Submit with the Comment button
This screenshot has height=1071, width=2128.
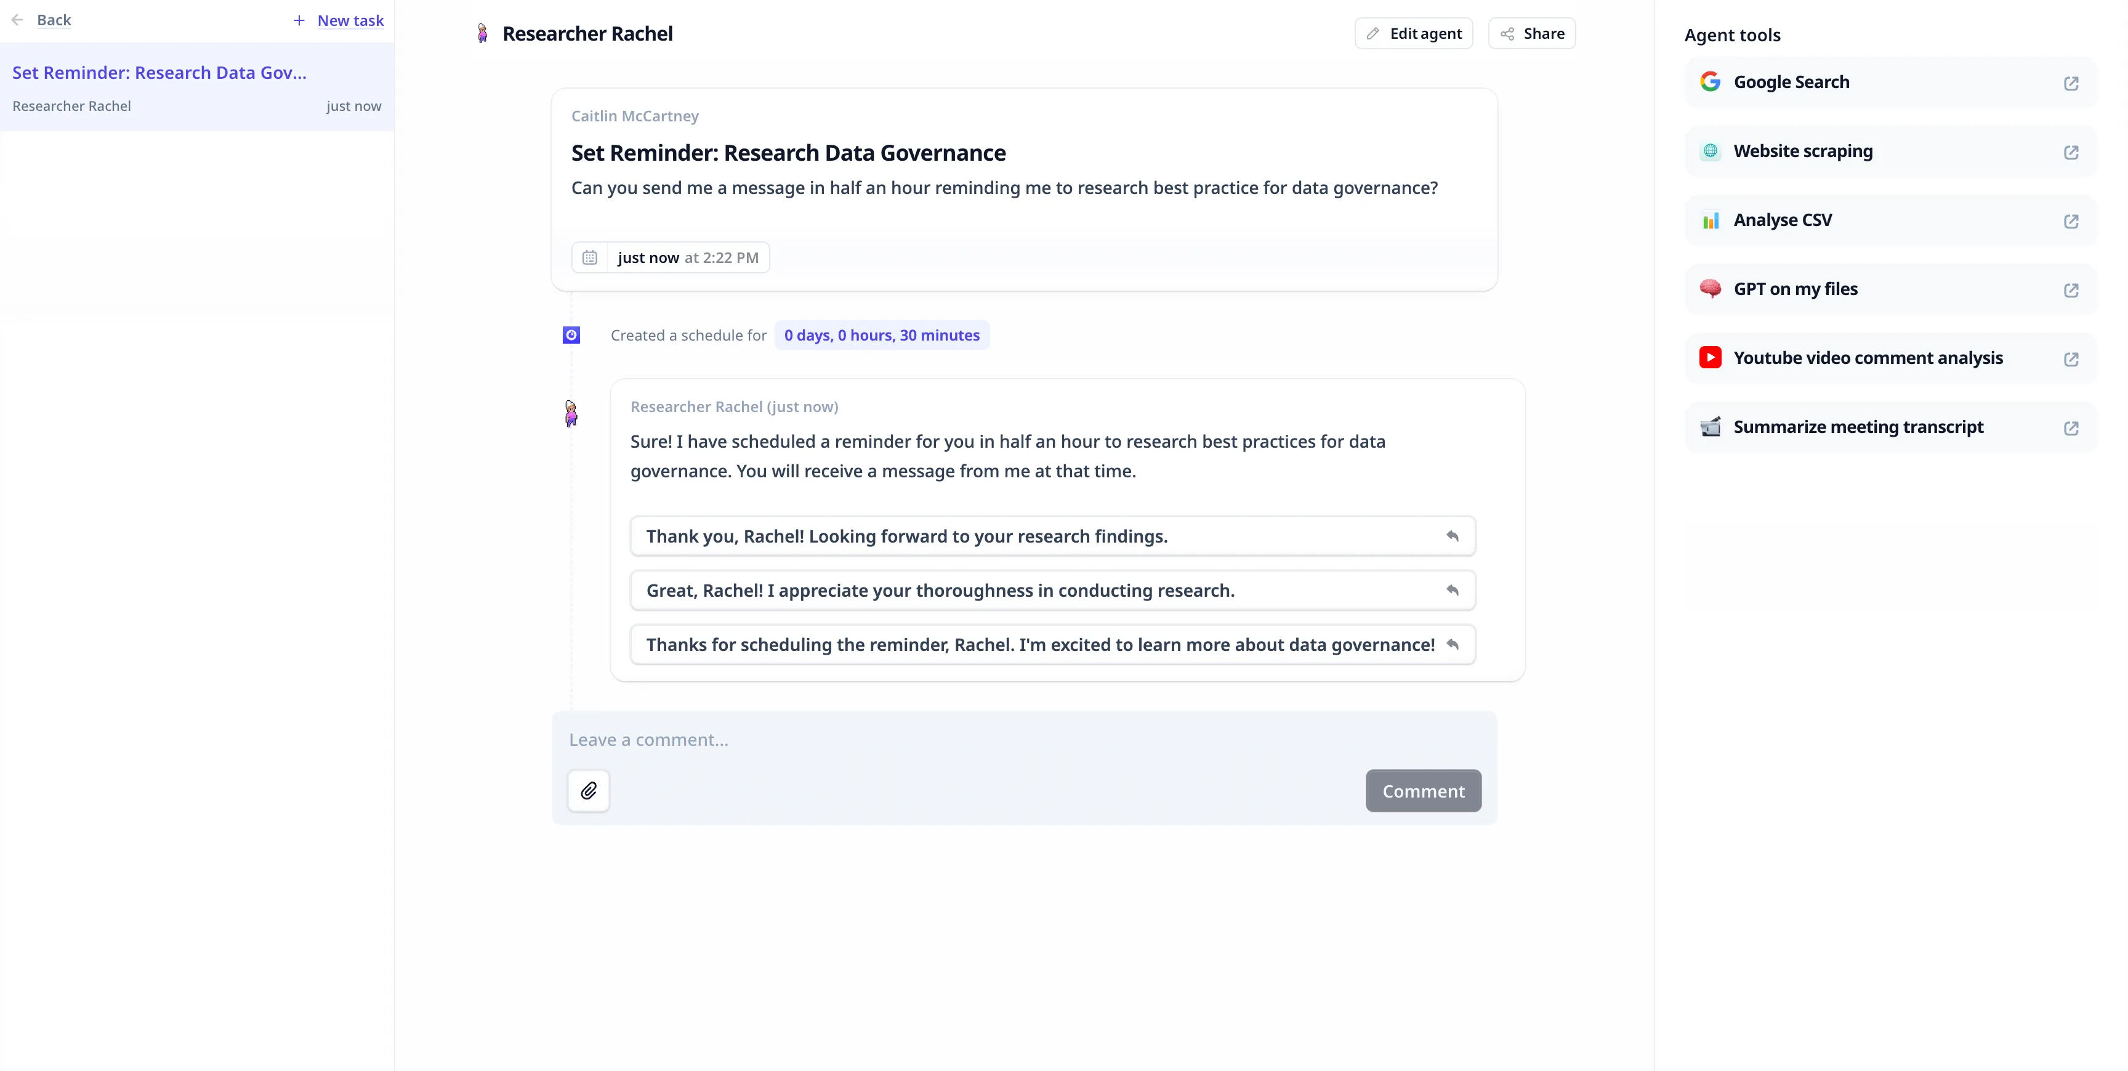(x=1422, y=791)
